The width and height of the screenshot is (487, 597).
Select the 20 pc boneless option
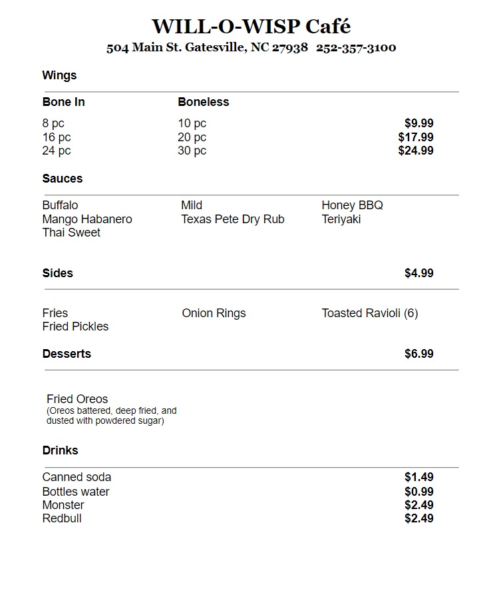(x=192, y=137)
